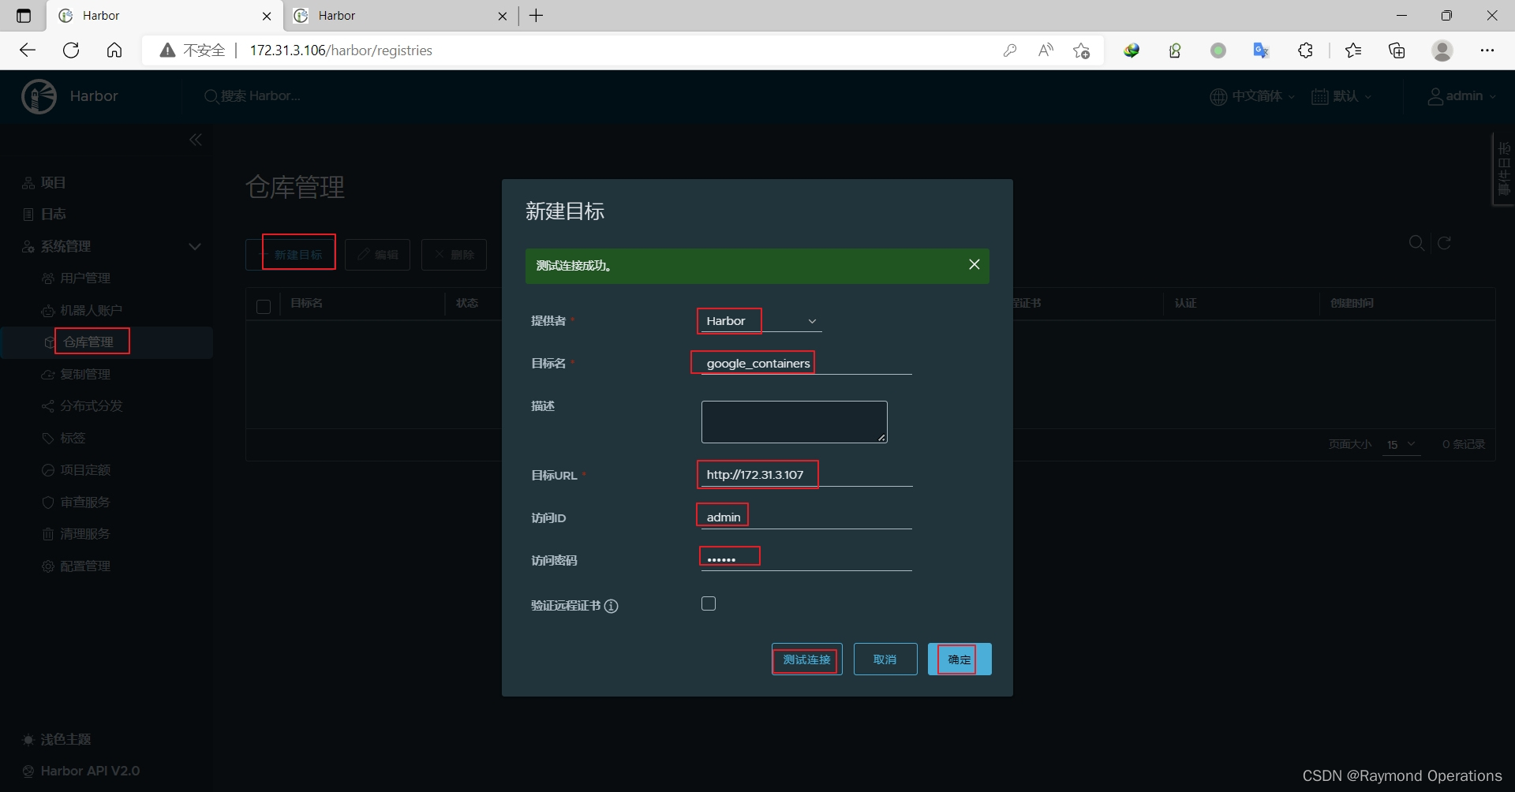
Task: Switch theme via 浅色主题 toggle
Action: (x=57, y=739)
